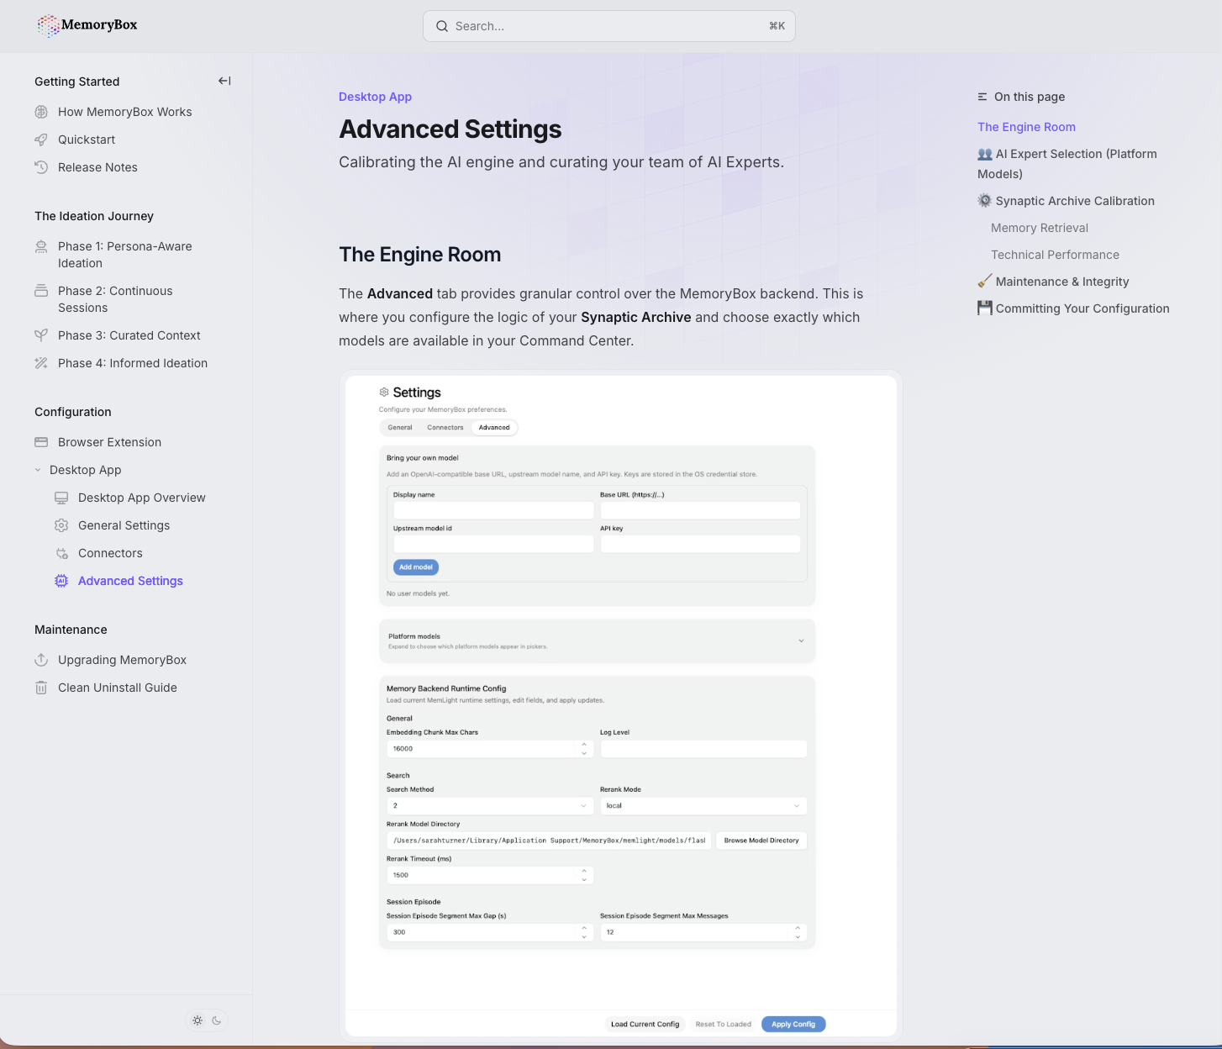Open Clean Uninstall Guide page
The image size is (1222, 1049).
(118, 688)
